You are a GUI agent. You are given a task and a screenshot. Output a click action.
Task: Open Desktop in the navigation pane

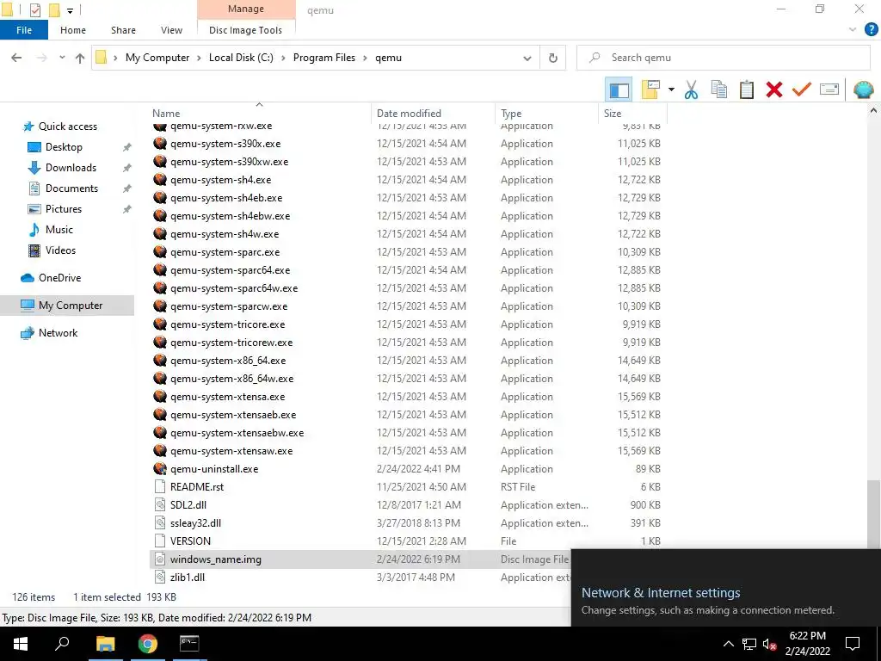point(64,146)
